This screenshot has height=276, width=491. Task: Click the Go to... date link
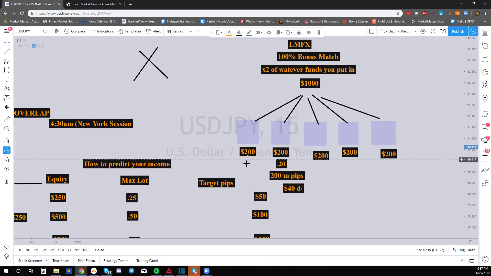click(x=102, y=250)
